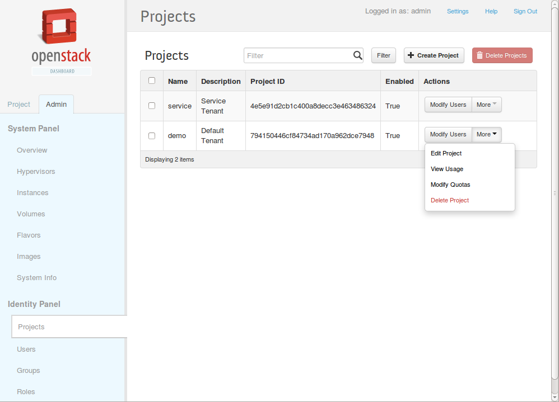Collapse the More dropdown for demo project

[487, 135]
